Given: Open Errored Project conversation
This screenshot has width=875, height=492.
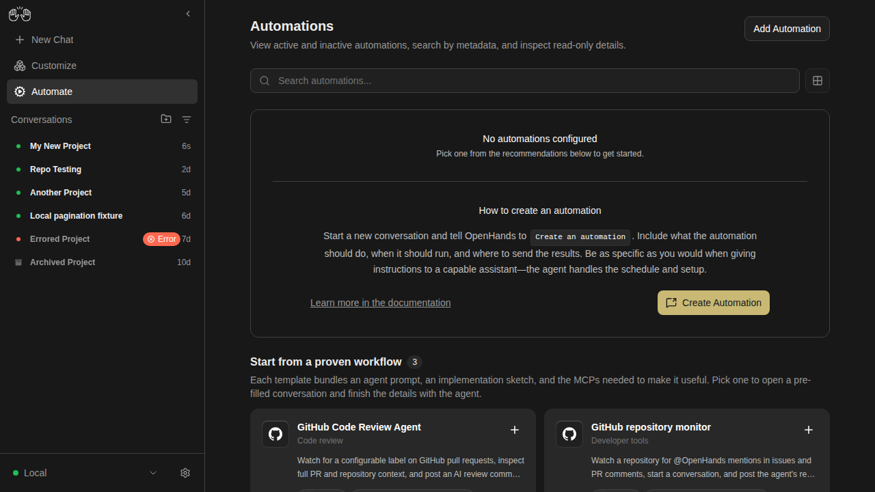Looking at the screenshot, I should tap(102, 239).
